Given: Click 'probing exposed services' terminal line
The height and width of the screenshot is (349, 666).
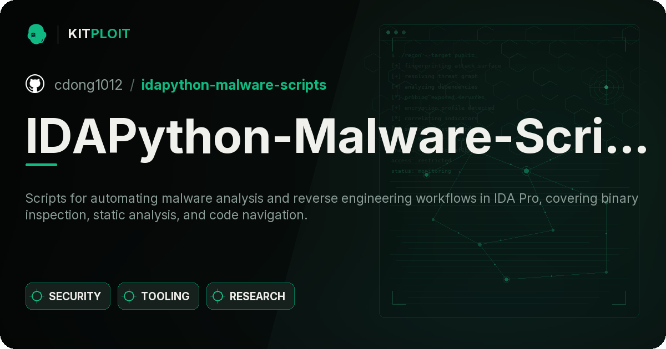Looking at the screenshot, I should (x=438, y=97).
